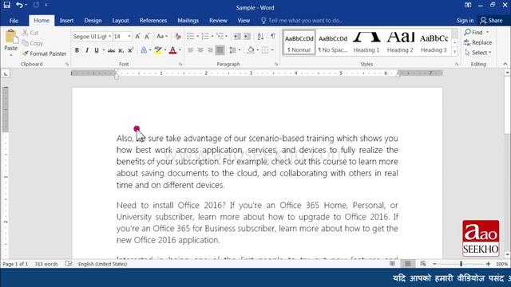Toggle strikethrough formatting
The image size is (511, 287).
coord(111,50)
